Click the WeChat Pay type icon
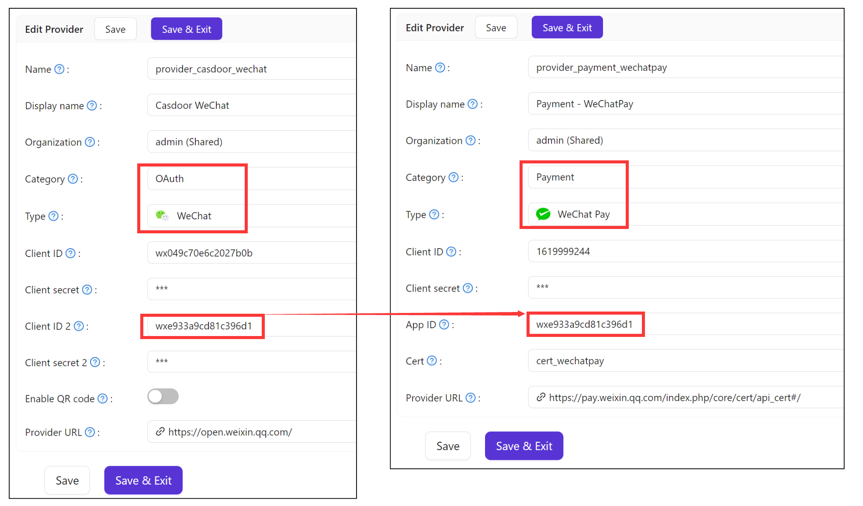This screenshot has height=506, width=863. point(543,214)
